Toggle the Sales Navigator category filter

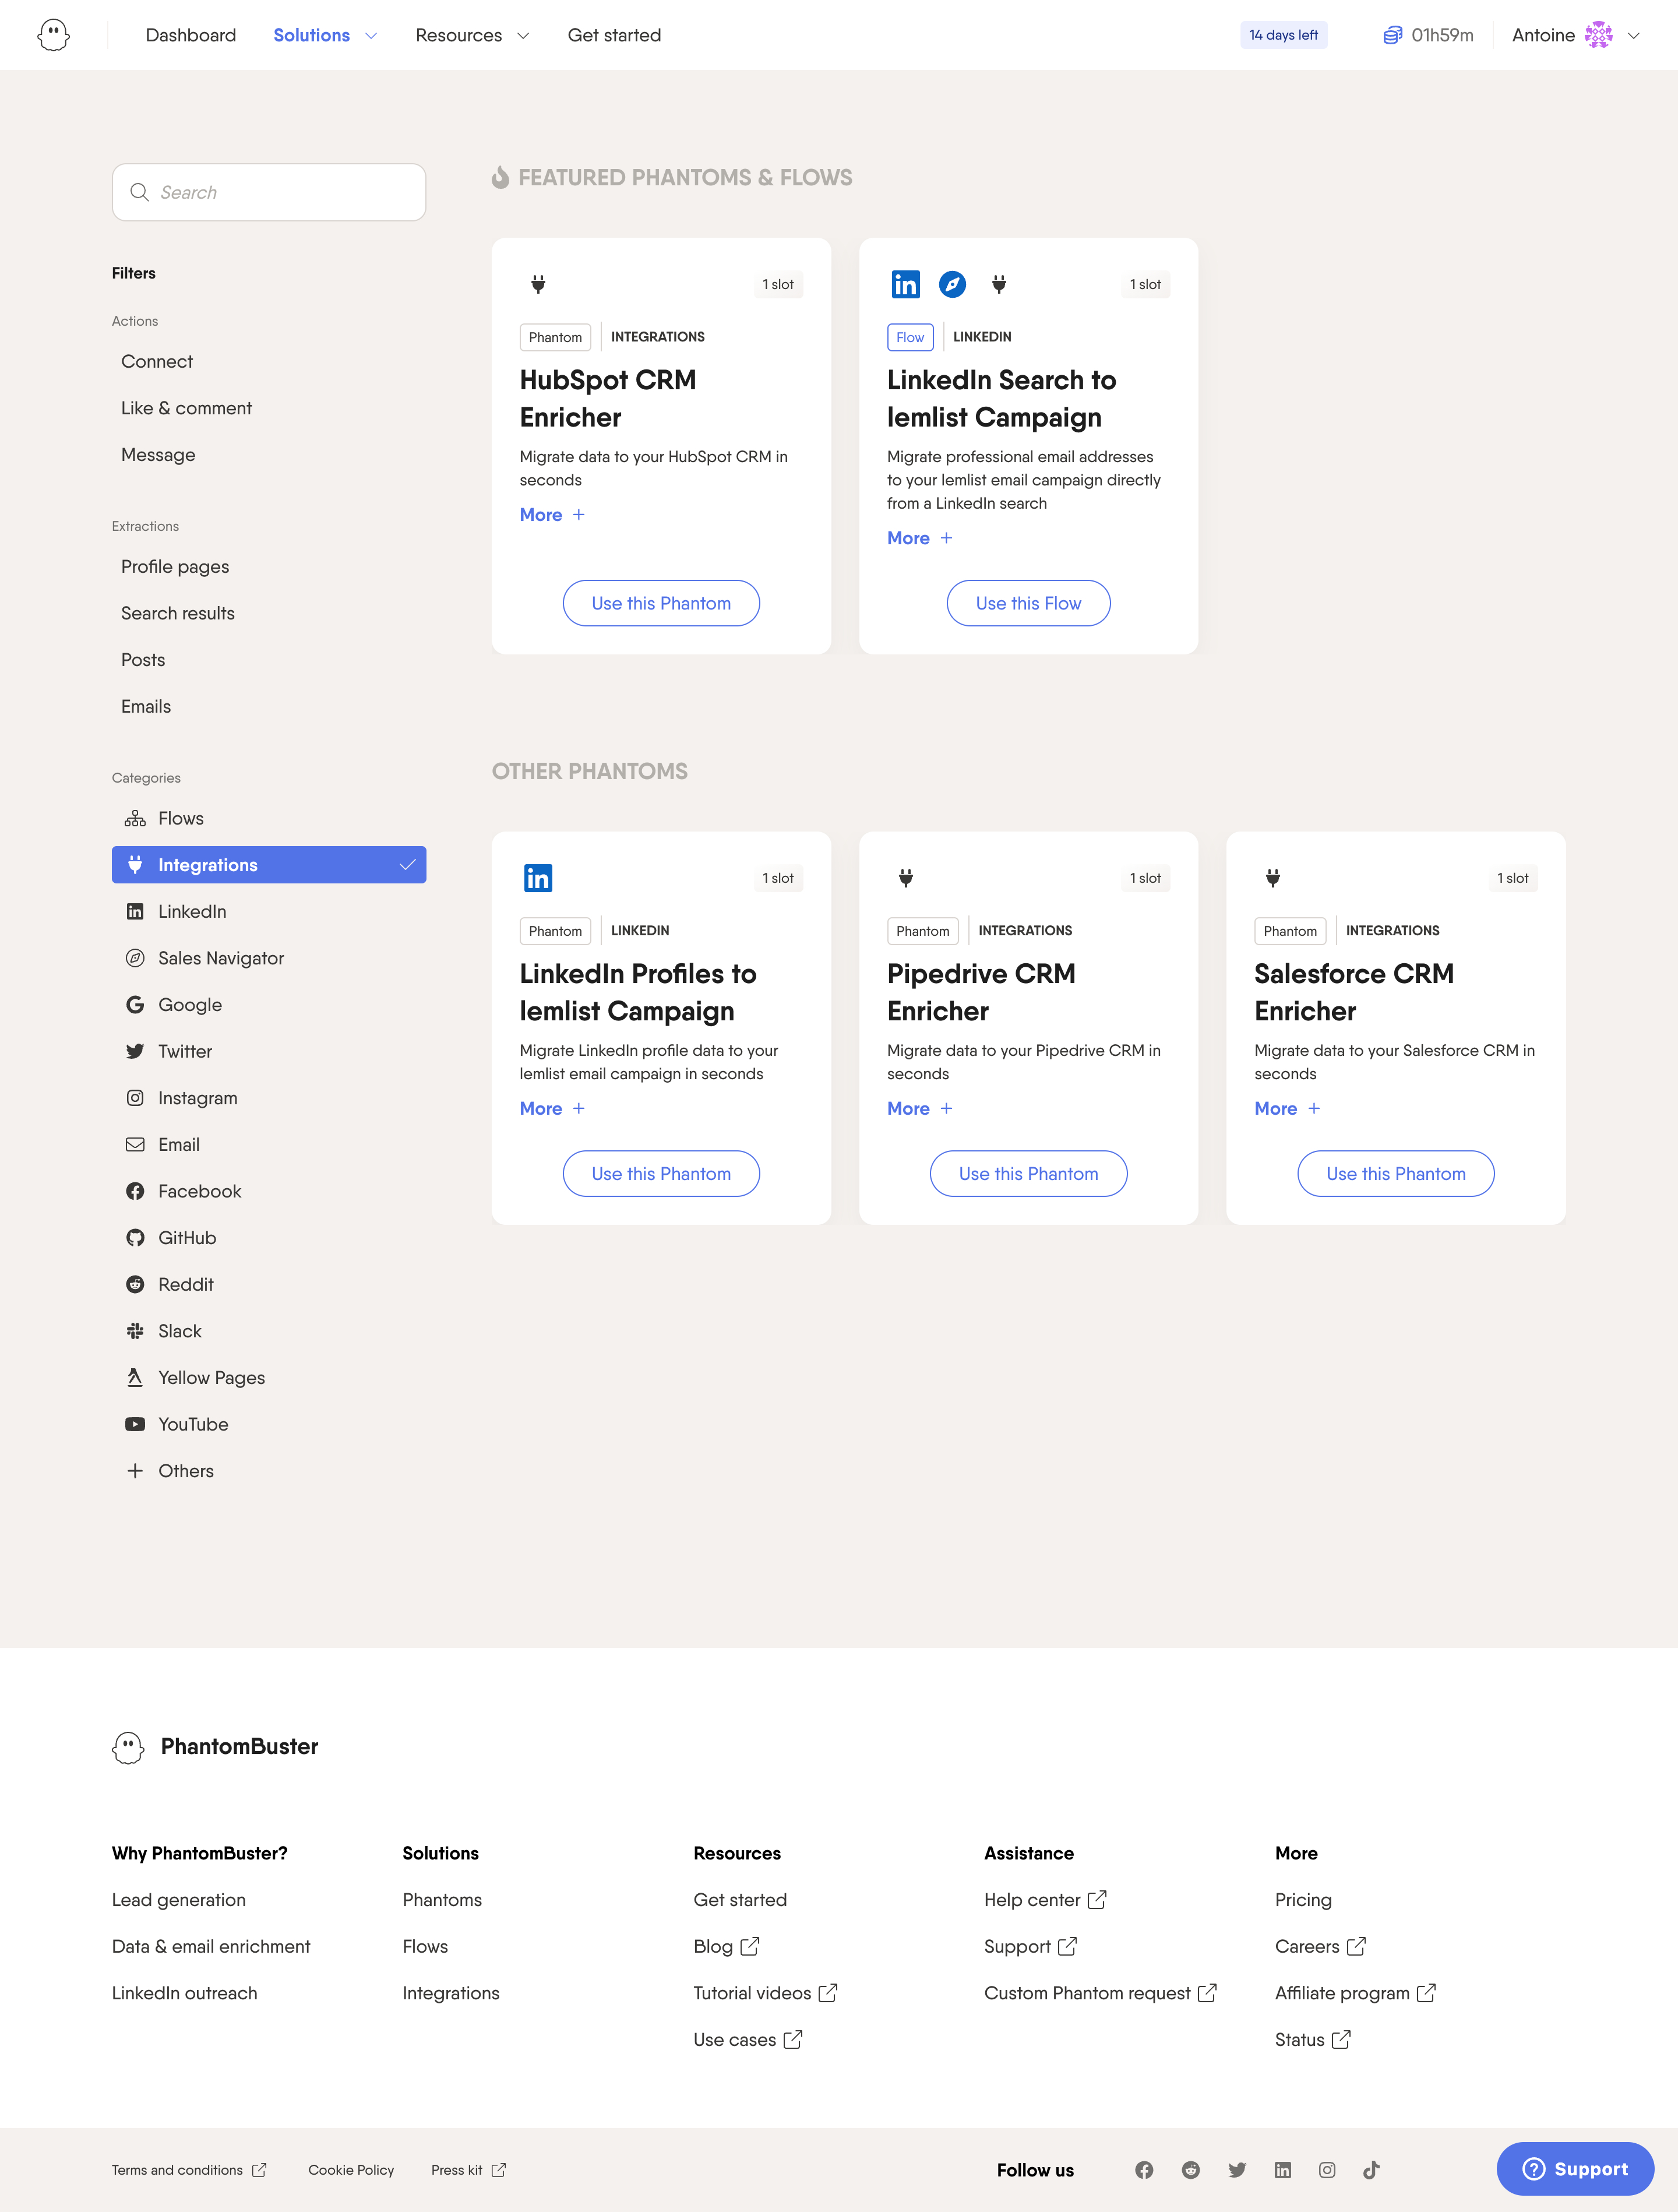(x=269, y=958)
